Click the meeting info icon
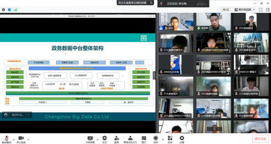This screenshot has height=144, width=271. (x=3, y=10)
